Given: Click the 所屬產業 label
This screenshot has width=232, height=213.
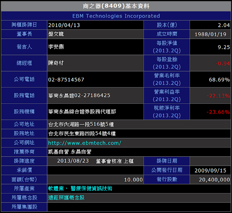Looking at the screenshot, I should click(x=24, y=188).
